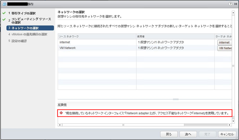The image size is (239, 140).
Task: Click the double-arrow expand icon in title bar
Action: point(236,4)
